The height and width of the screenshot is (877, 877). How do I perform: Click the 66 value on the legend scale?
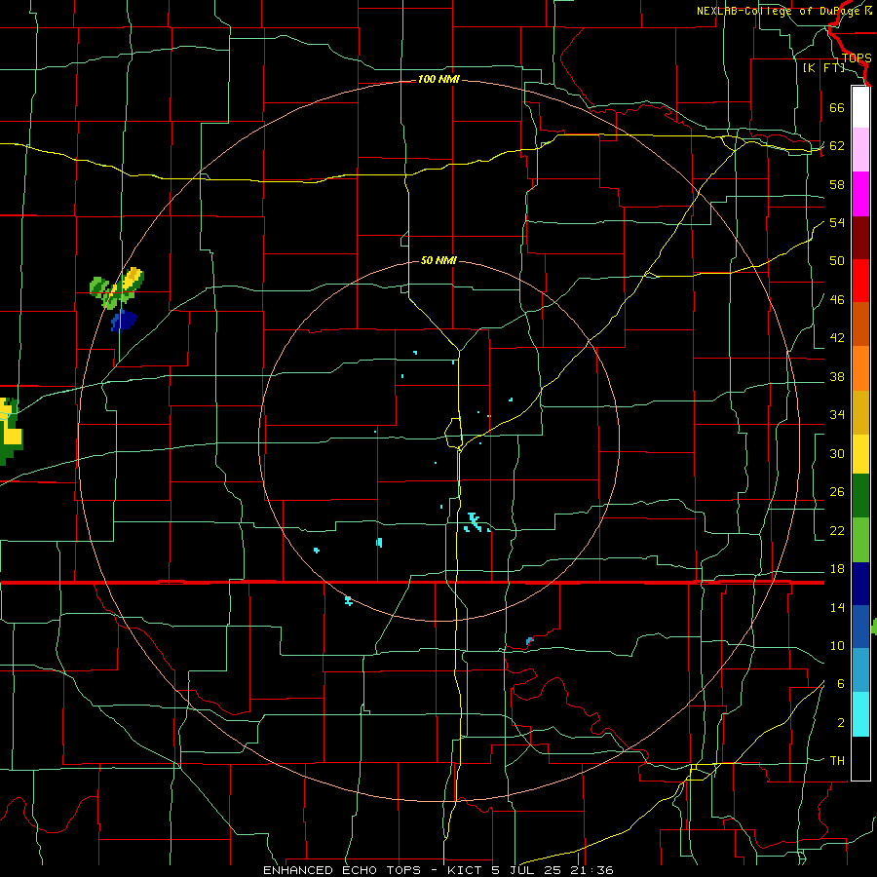pos(837,107)
